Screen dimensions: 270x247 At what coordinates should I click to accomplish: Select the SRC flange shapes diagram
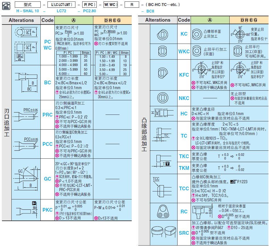pyautogui.click(x=163, y=233)
